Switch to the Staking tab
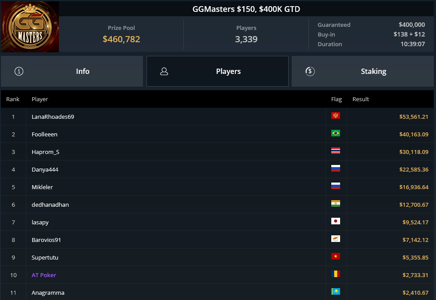The width and height of the screenshot is (436, 300). [x=363, y=71]
